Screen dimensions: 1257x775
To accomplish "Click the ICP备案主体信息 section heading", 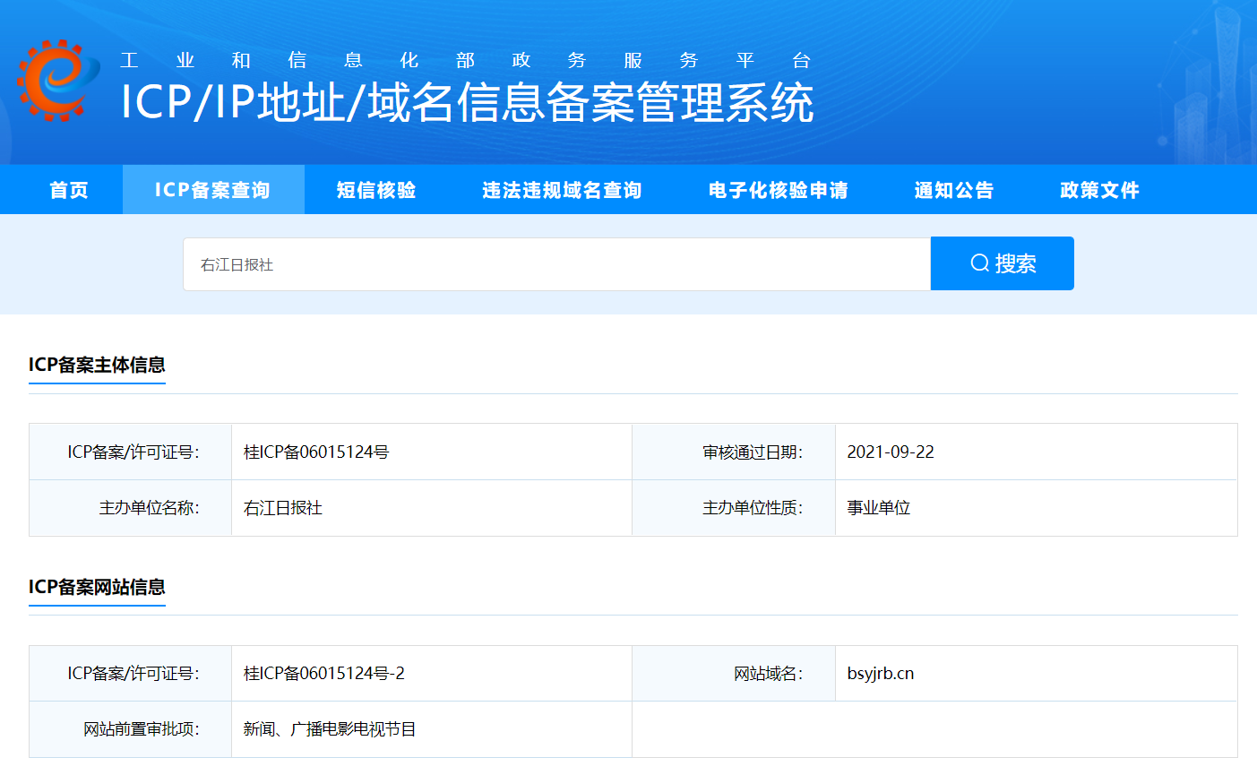I will (97, 365).
